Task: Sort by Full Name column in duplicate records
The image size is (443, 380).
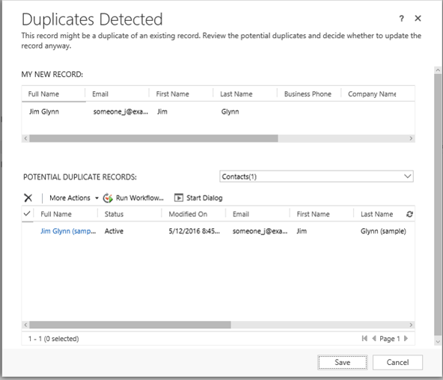Action: click(x=56, y=214)
